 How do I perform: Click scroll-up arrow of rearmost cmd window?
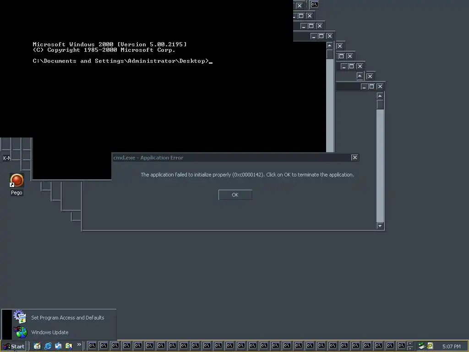[380, 96]
